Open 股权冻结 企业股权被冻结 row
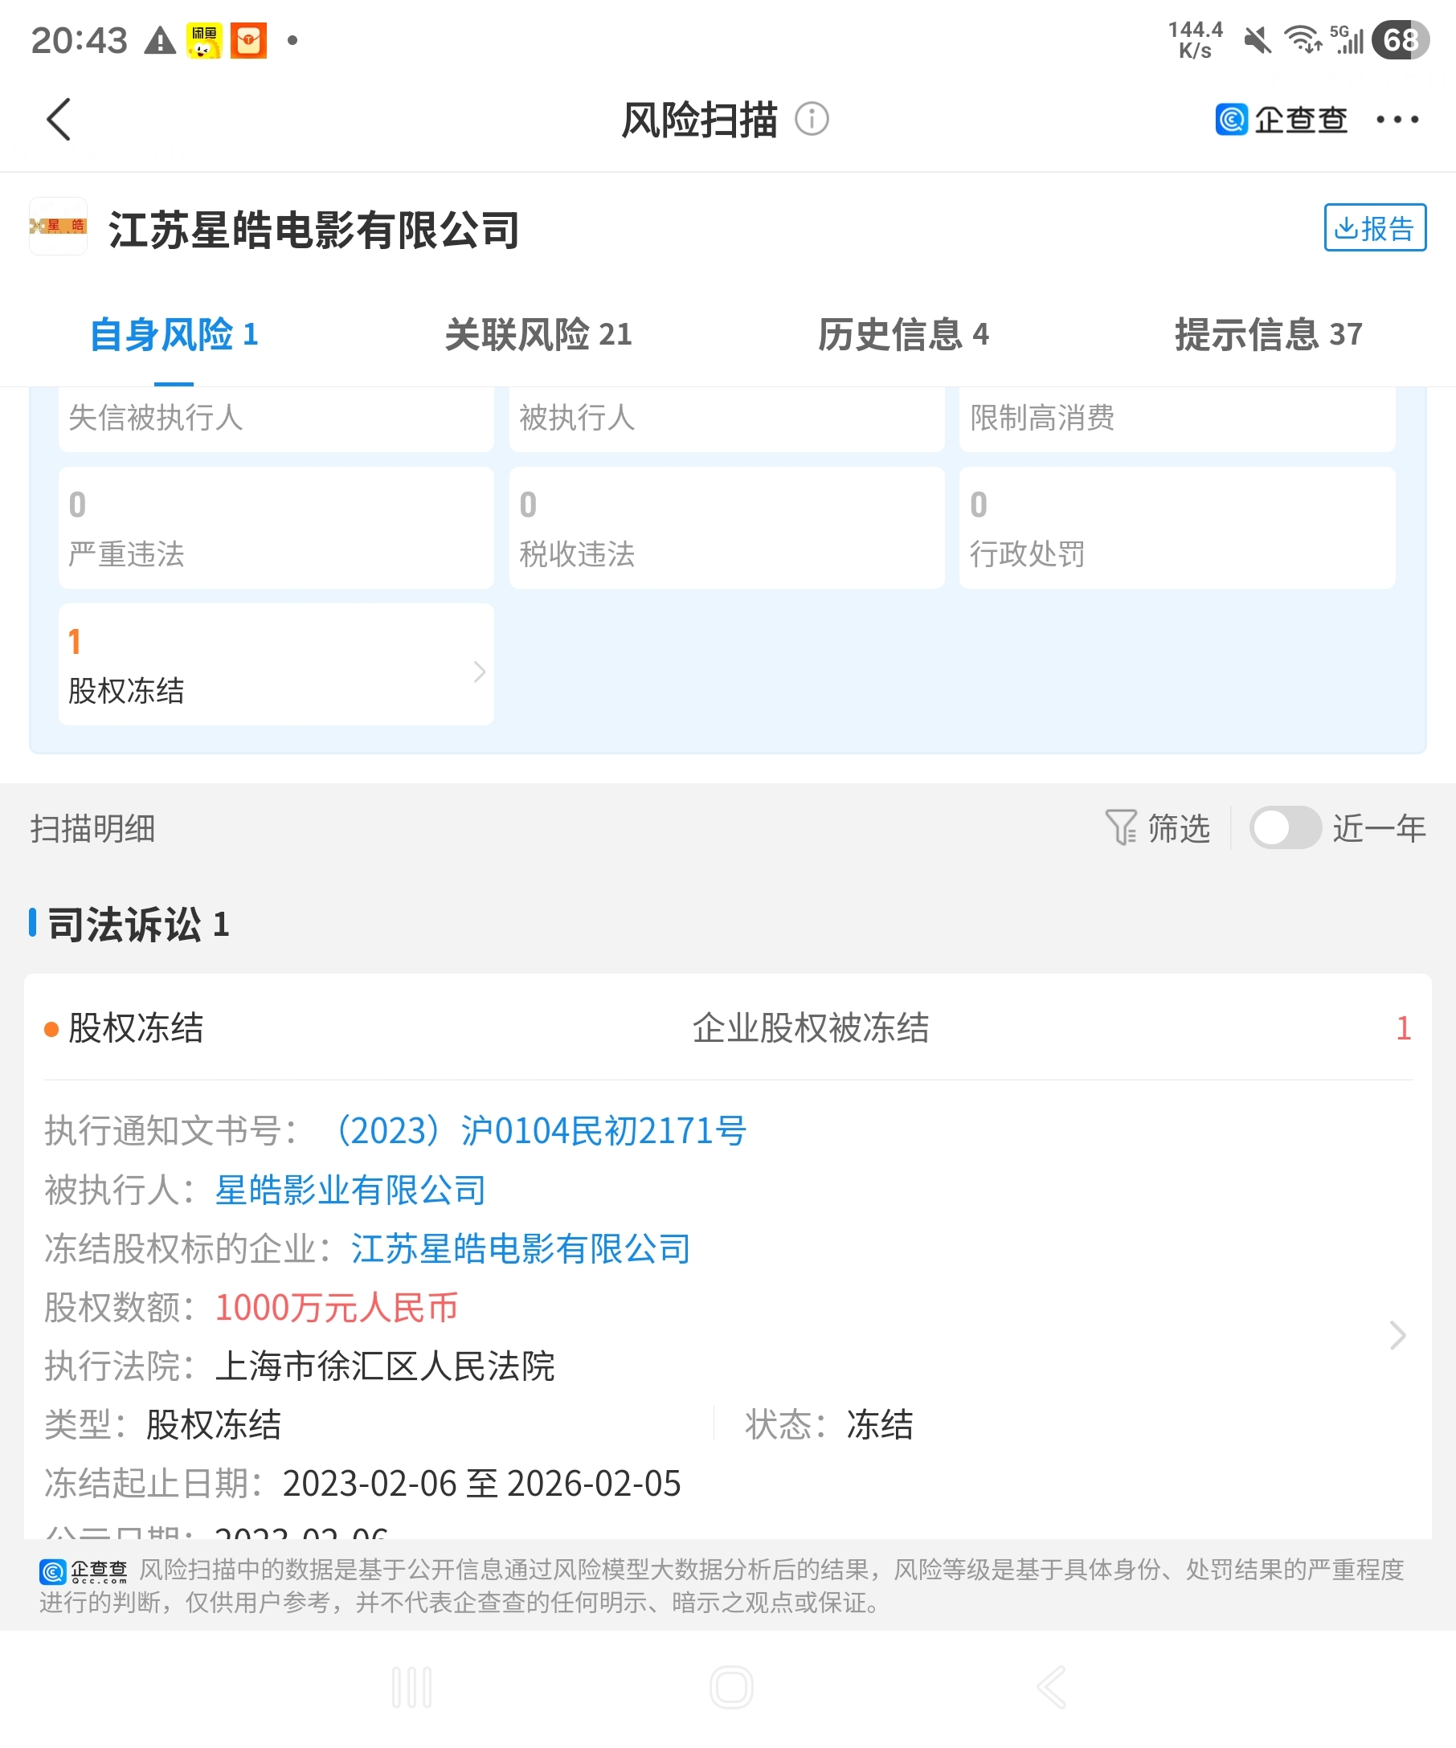 (x=727, y=1029)
